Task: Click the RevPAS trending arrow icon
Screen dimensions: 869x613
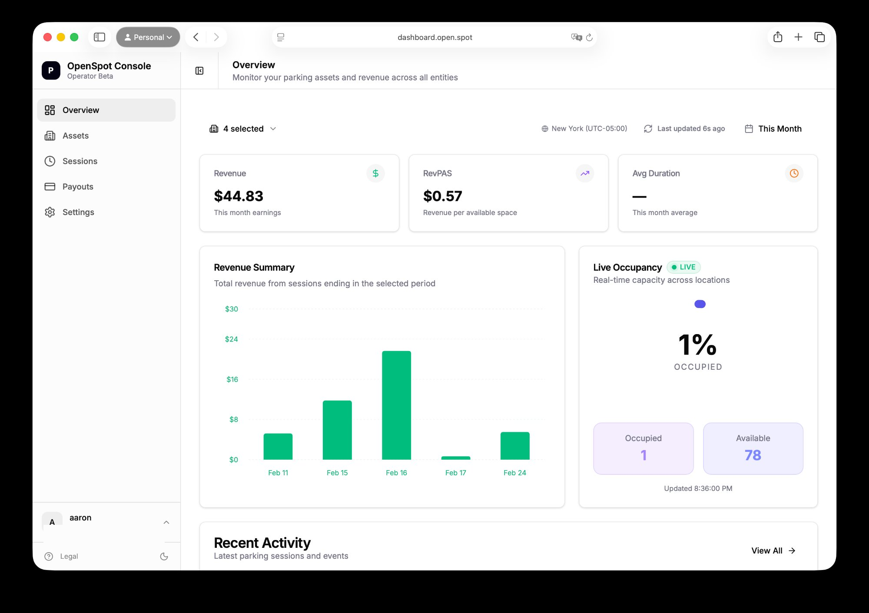Action: [585, 173]
